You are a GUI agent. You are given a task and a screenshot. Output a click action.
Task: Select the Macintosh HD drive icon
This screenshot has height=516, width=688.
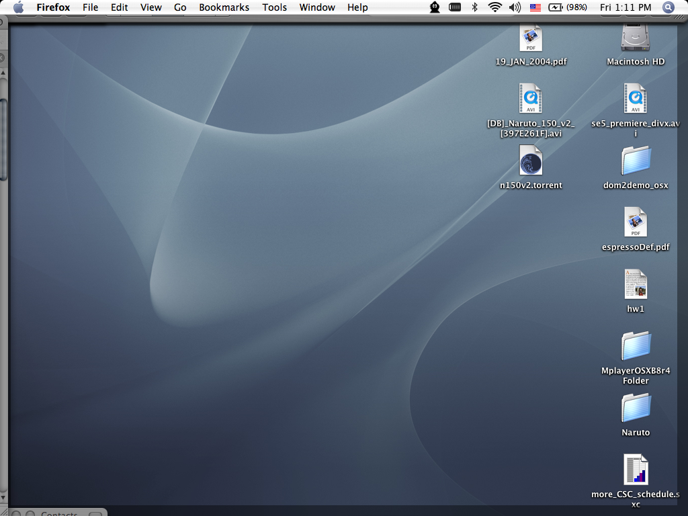coord(635,39)
